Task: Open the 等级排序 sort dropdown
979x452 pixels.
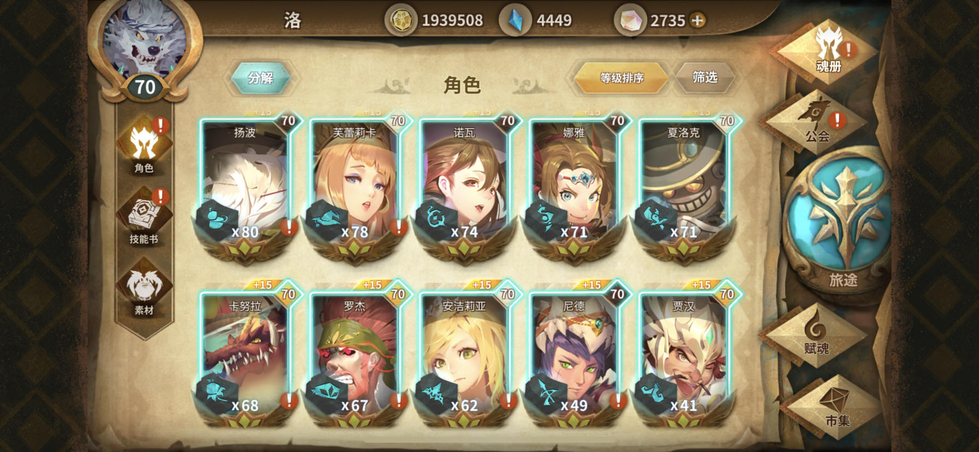Action: tap(622, 78)
